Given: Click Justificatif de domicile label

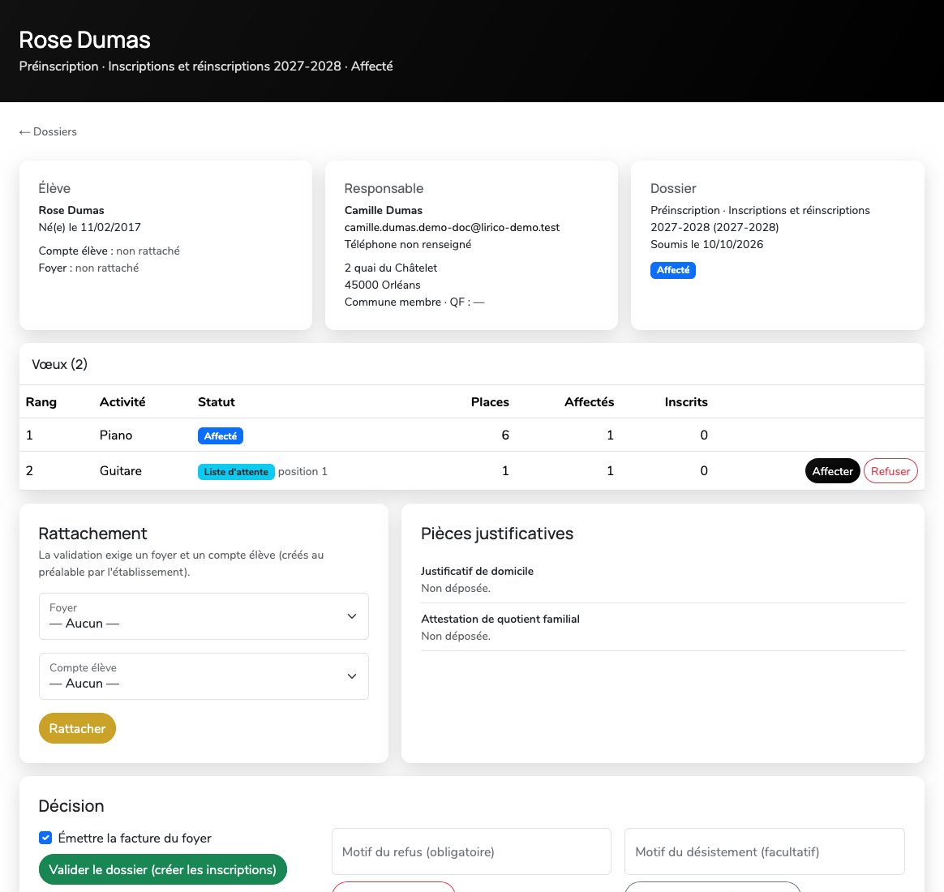Looking at the screenshot, I should pyautogui.click(x=477, y=571).
